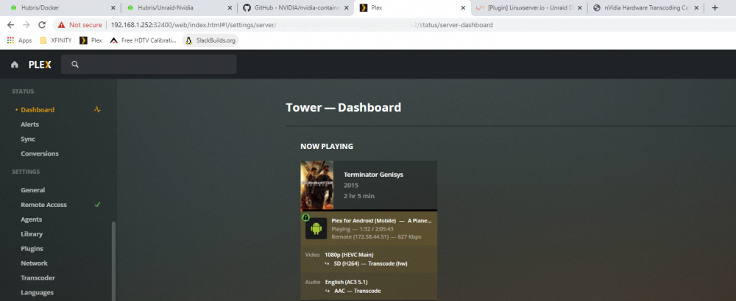Viewport: 736px width, 301px height.
Task: Open the Apps grid bookmark
Action: tap(19, 40)
